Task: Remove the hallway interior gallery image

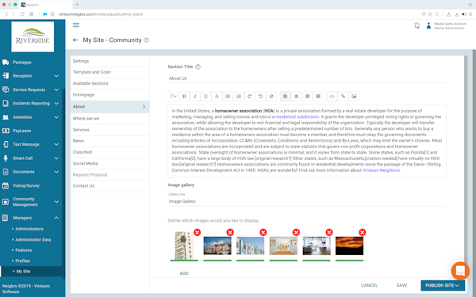Action: click(x=296, y=232)
